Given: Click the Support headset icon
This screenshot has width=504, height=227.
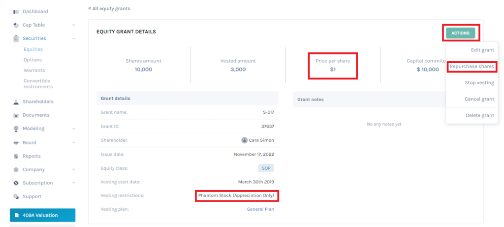Looking at the screenshot, I should click(16, 197).
